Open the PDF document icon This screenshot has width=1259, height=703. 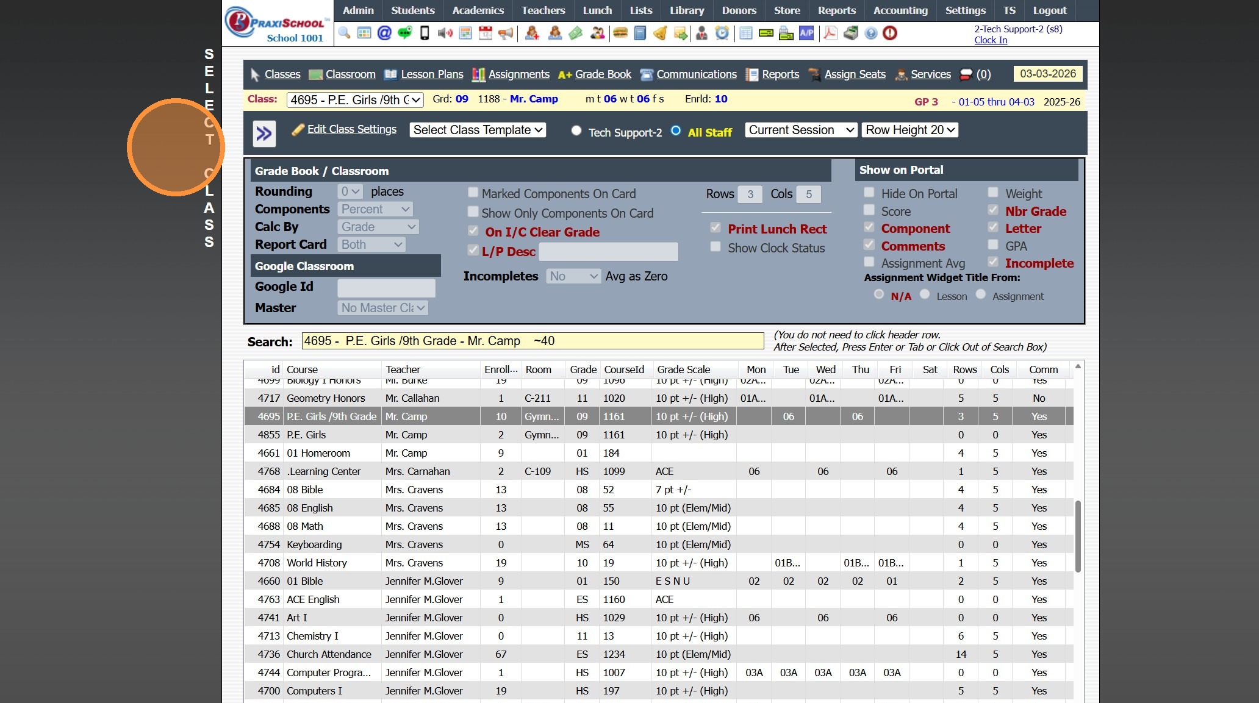pos(830,33)
